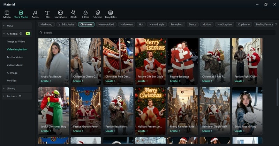This screenshot has height=146, width=279.
Task: Click Create under Christmas T Rex
Action: tap(207, 81)
